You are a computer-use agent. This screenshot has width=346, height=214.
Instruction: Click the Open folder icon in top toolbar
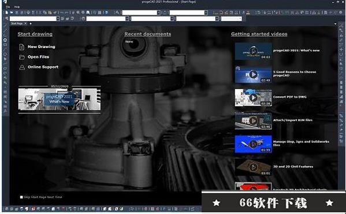point(12,13)
